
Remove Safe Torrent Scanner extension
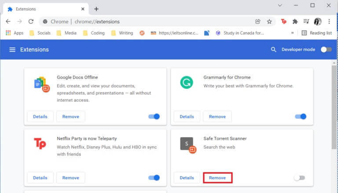click(x=217, y=178)
